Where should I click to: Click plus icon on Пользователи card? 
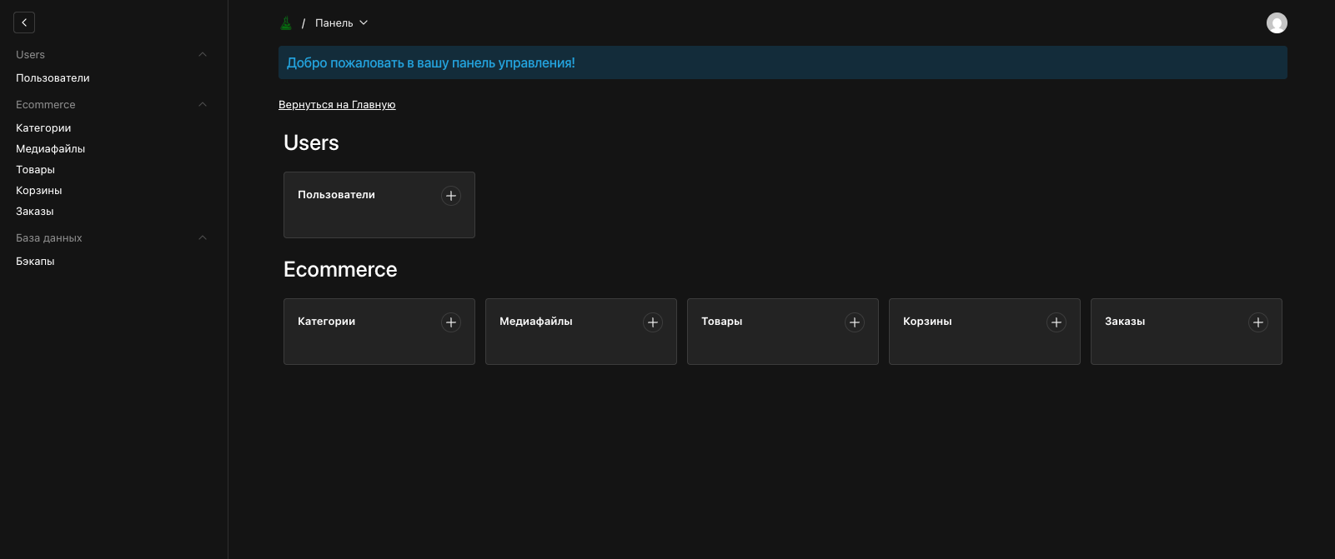(451, 196)
